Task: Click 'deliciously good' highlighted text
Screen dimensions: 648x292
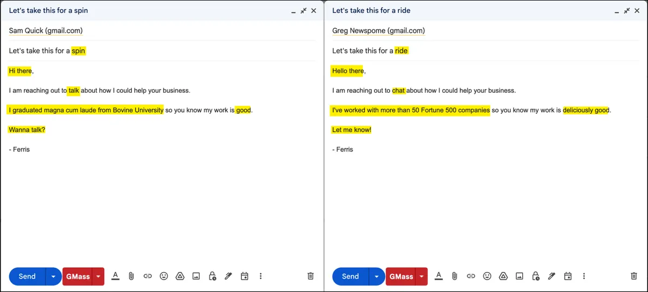Action: 586,110
